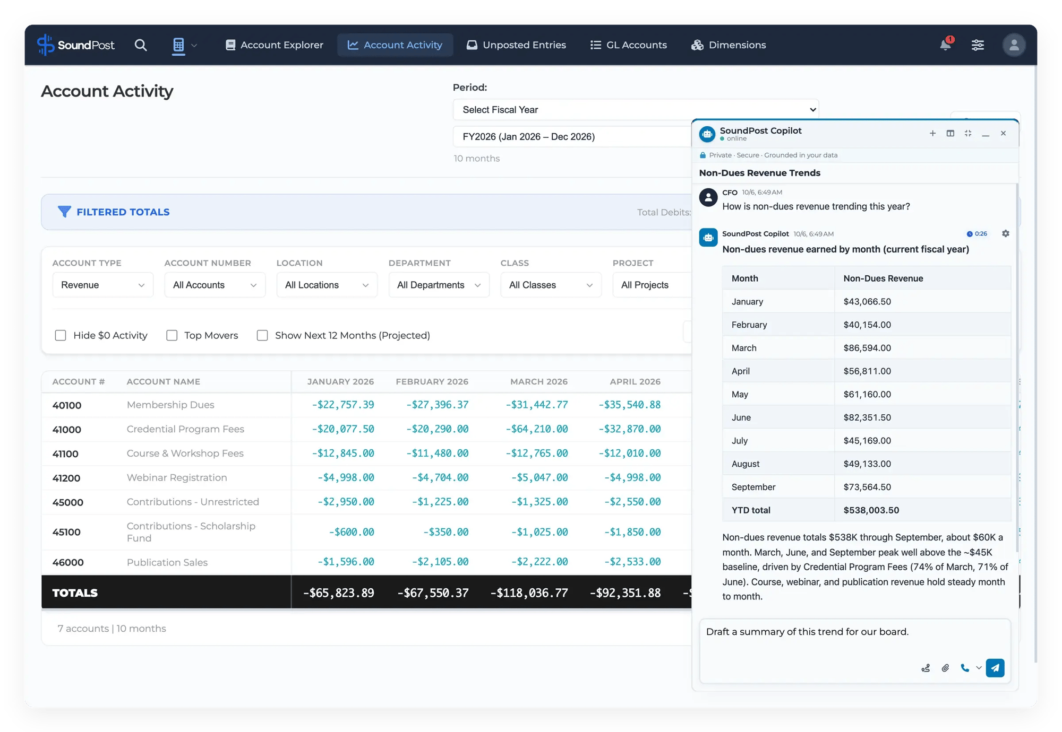Click the Copilot robot avatar in panel header

707,134
